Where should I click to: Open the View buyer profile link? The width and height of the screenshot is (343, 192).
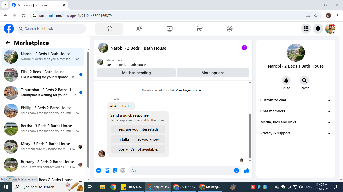pos(188,90)
